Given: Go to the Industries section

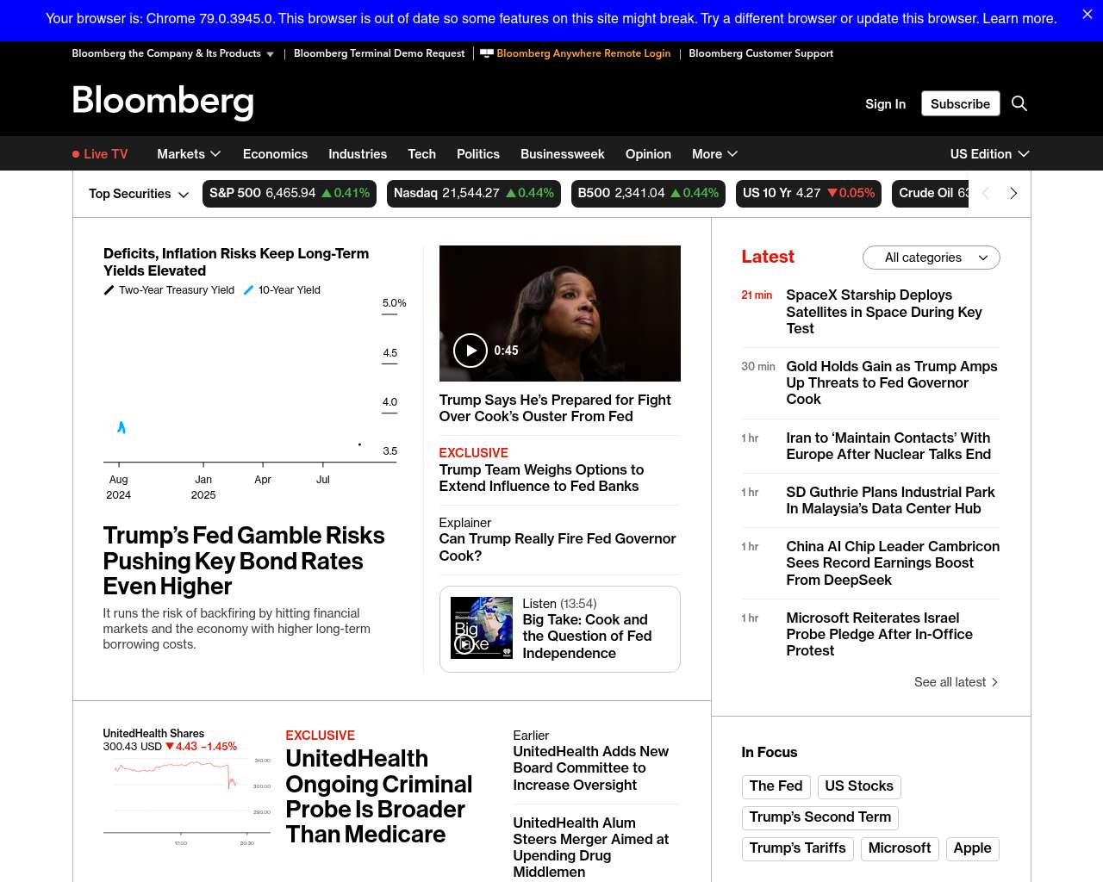Looking at the screenshot, I should (358, 154).
